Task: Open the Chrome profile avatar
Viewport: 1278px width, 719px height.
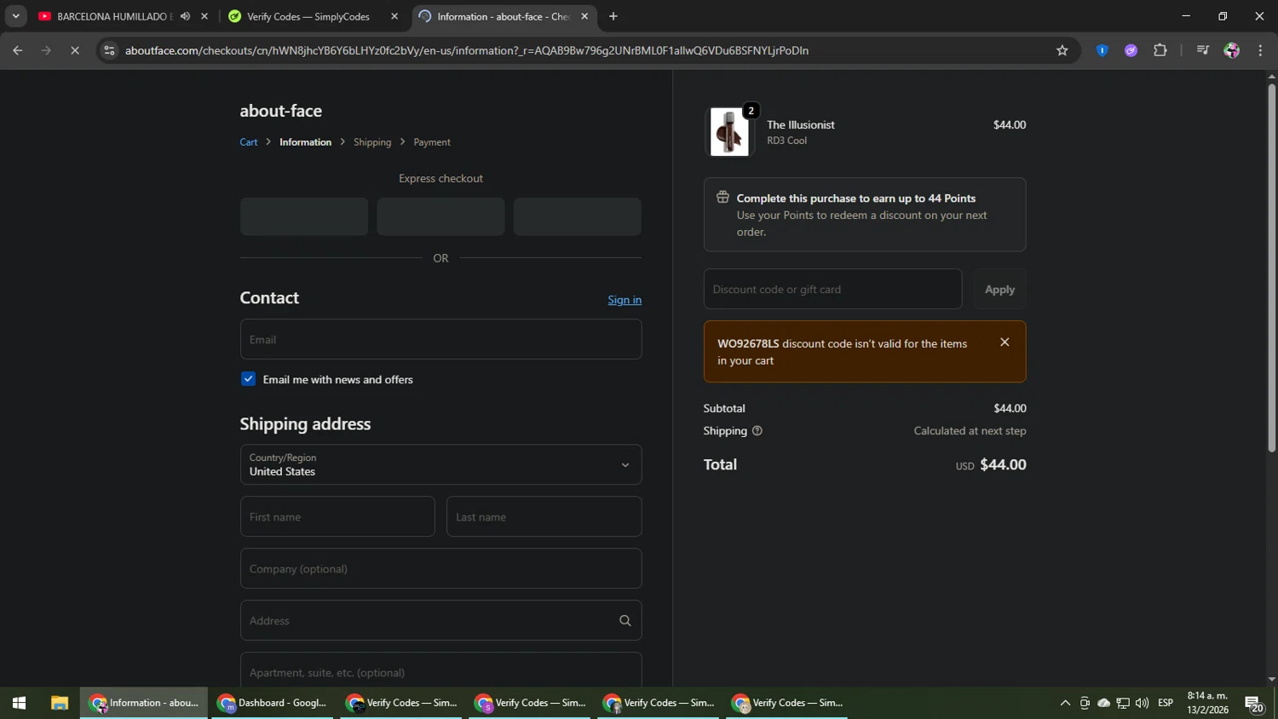Action: click(x=1231, y=50)
